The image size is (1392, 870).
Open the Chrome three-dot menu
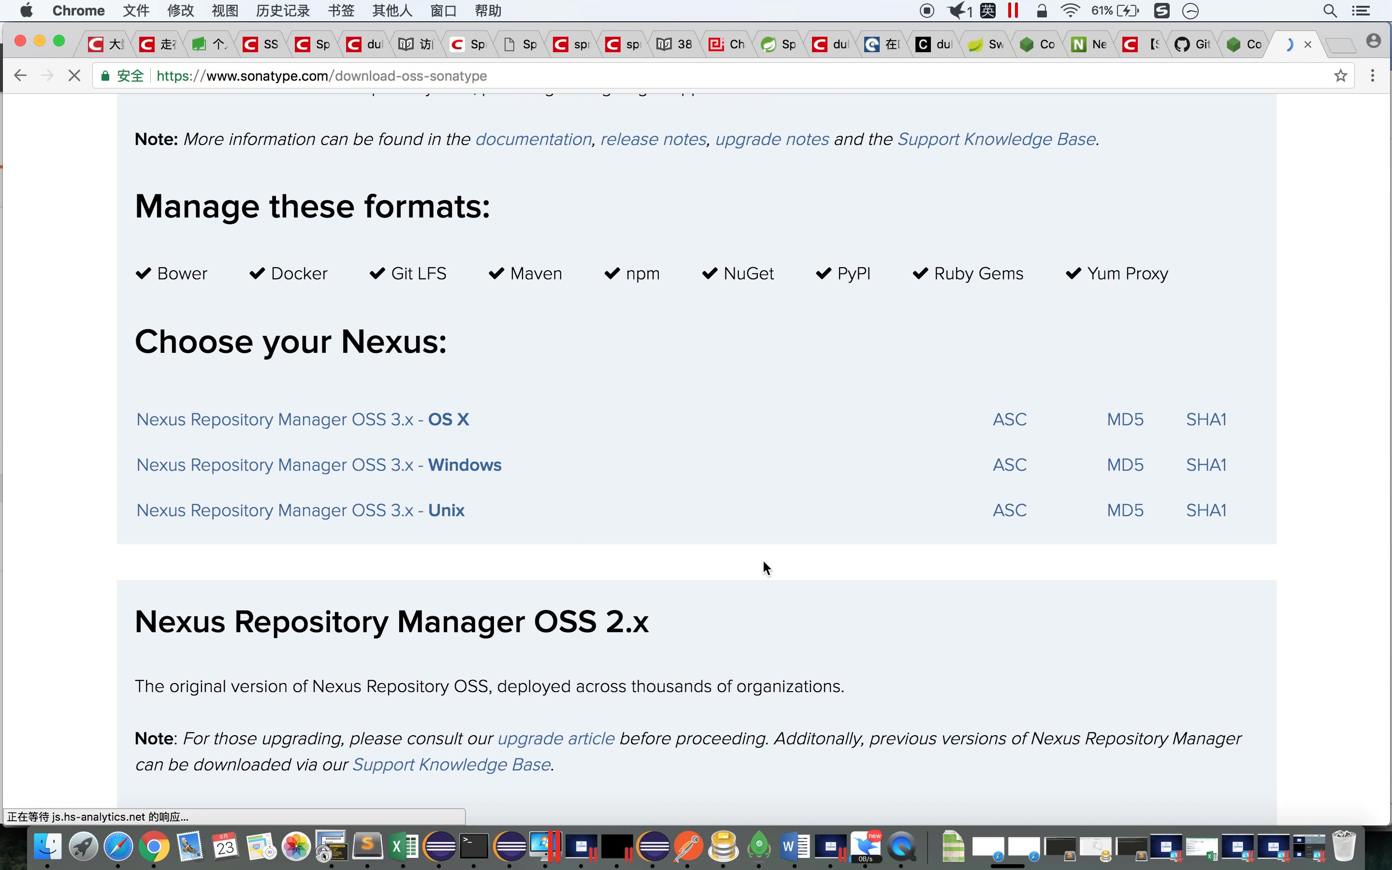1373,75
